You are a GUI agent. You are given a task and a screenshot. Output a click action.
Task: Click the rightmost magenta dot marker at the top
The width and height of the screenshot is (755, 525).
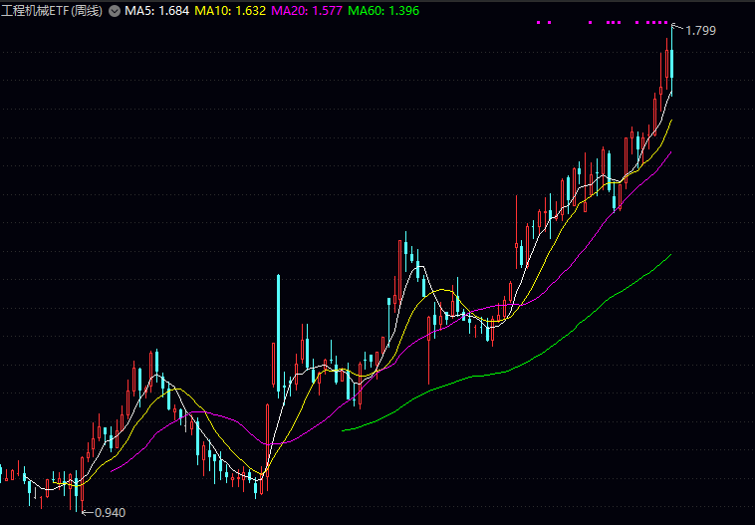click(x=667, y=22)
